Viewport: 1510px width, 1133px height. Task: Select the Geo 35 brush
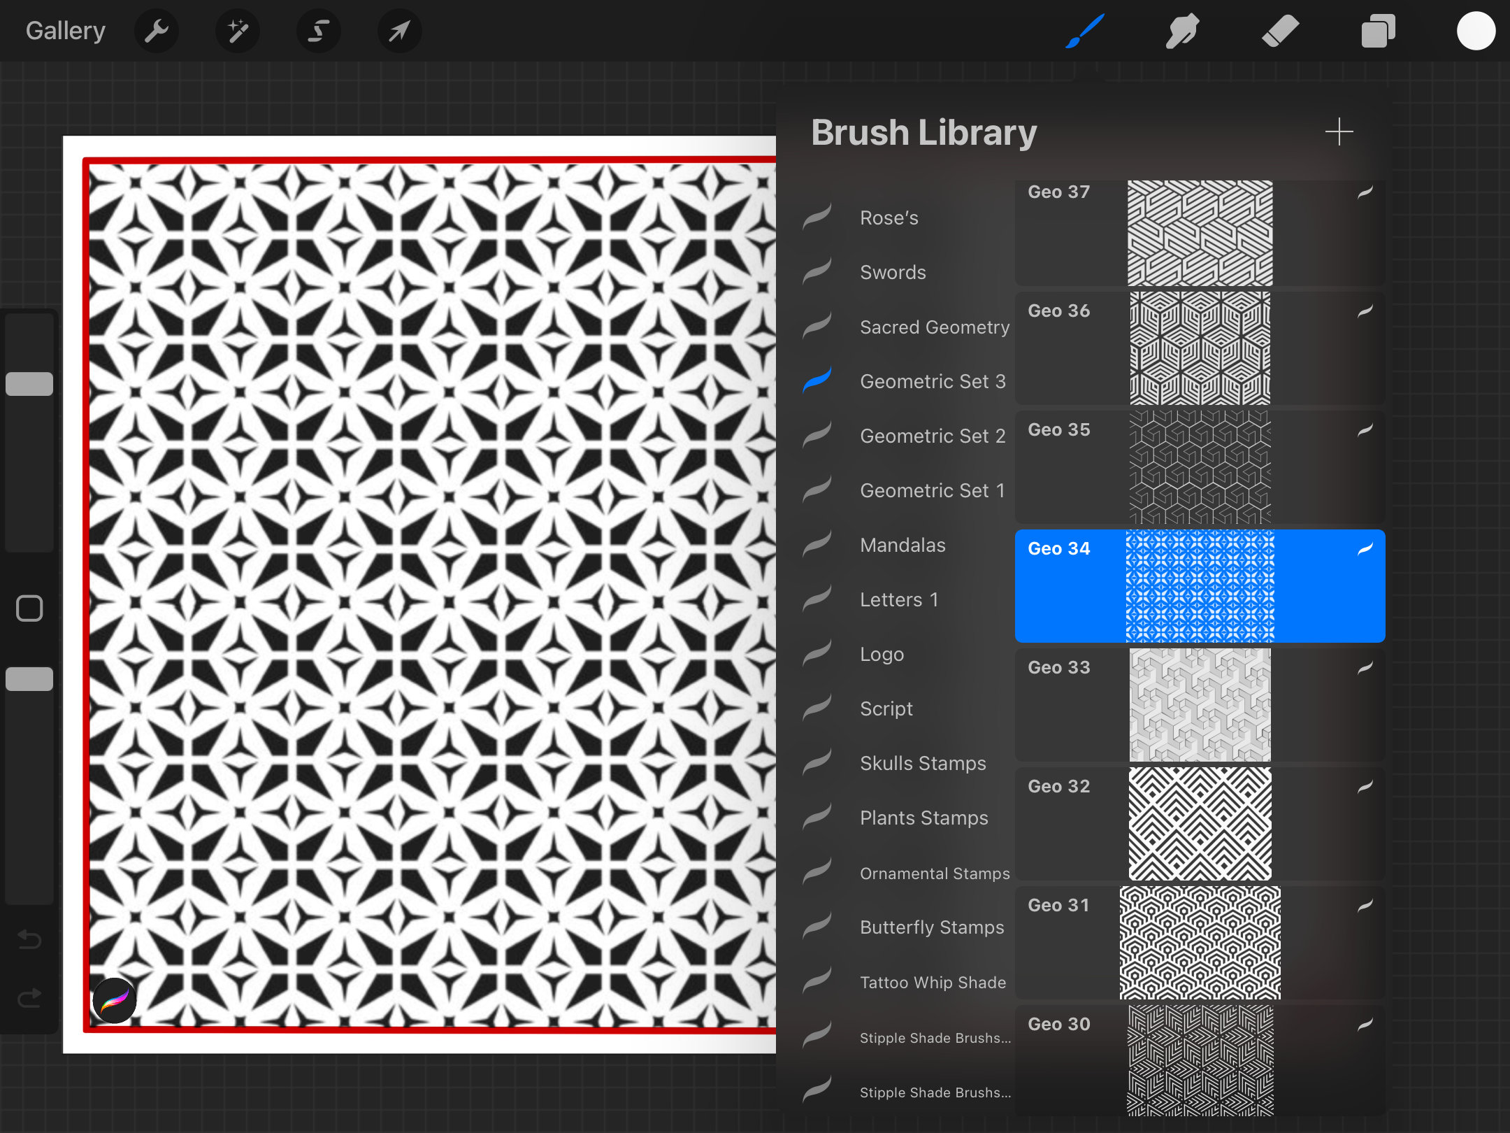1200,467
